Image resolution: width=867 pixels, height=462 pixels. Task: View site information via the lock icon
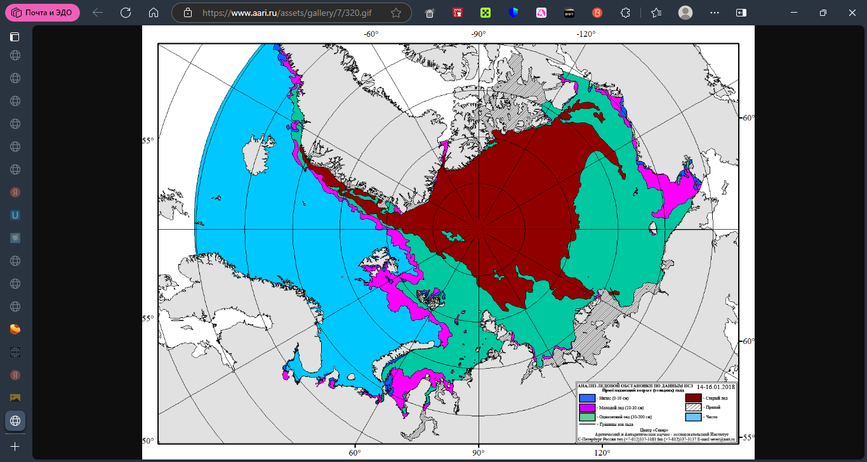[187, 13]
